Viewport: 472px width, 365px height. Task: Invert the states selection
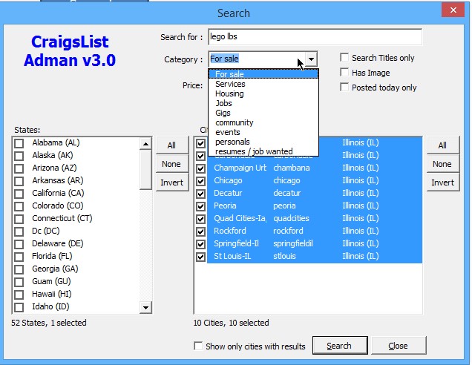pos(172,182)
